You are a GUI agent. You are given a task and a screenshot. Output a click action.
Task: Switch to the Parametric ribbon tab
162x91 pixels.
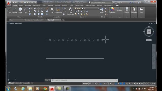click(36, 5)
